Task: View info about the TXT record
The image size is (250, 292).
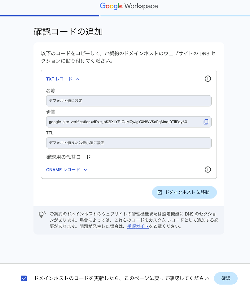Action: (x=208, y=79)
